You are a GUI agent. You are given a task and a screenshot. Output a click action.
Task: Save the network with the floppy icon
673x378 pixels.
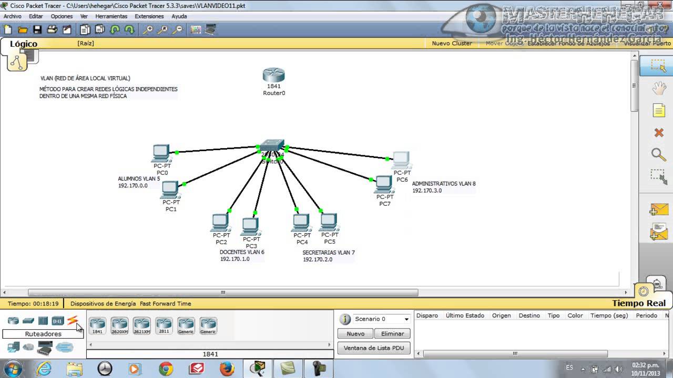point(37,29)
